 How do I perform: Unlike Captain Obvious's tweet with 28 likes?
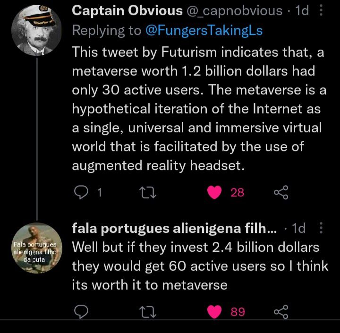point(215,192)
